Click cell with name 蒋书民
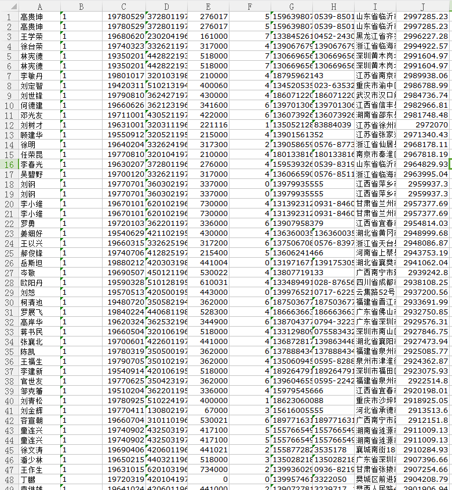The width and height of the screenshot is (452, 490). [39, 332]
